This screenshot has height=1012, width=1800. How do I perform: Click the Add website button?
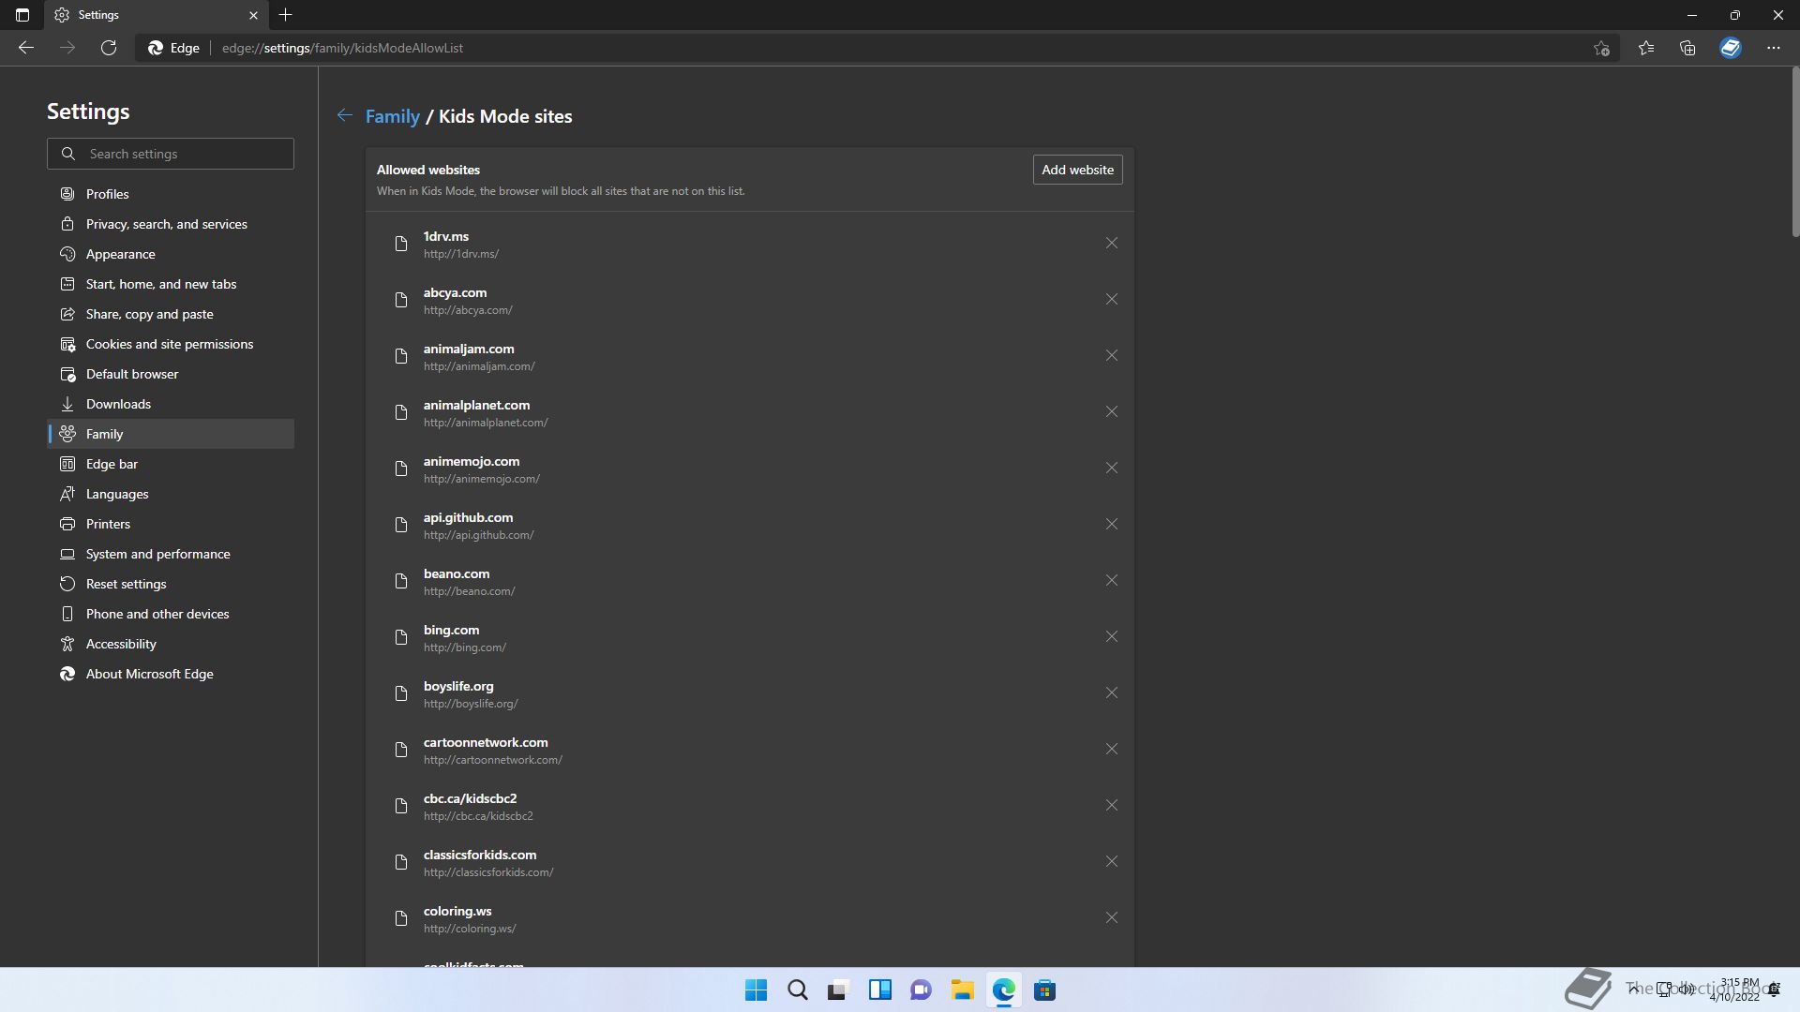(x=1077, y=170)
